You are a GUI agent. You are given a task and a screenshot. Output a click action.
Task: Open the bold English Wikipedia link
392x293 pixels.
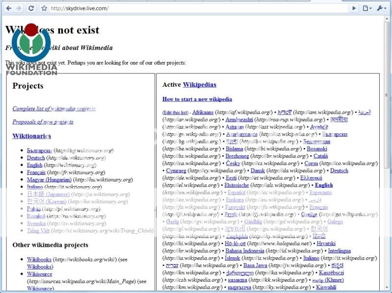coord(323,185)
